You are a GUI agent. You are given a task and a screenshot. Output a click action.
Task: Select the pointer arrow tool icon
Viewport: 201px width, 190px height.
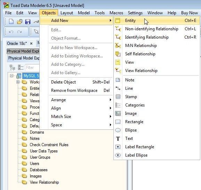[36, 31]
